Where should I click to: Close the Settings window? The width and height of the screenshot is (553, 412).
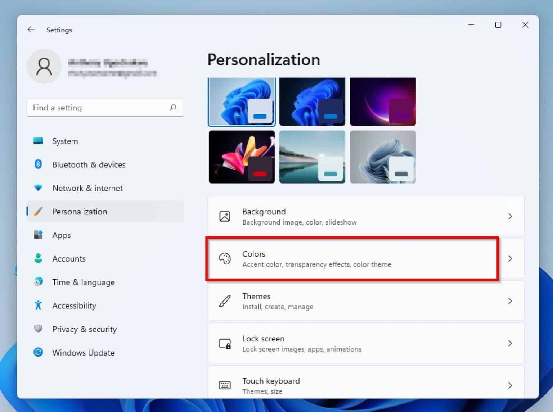[525, 25]
